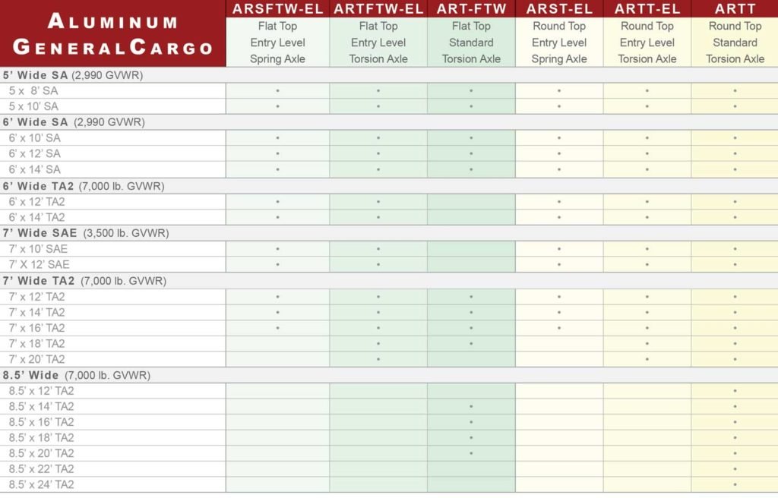Image resolution: width=778 pixels, height=498 pixels.
Task: Click the ART-FTW dot for 8.5' x 16' TA2
Action: pos(471,422)
